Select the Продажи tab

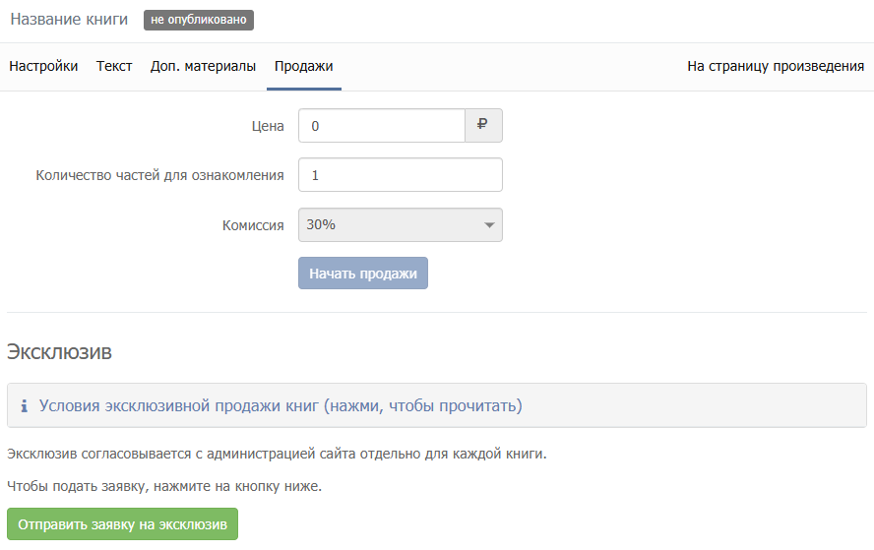304,66
